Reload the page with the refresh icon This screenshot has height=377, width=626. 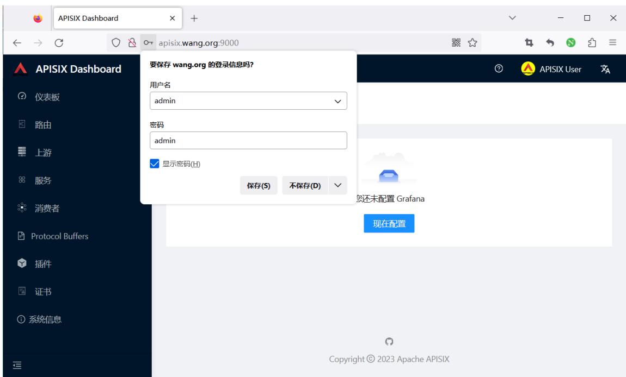point(59,42)
